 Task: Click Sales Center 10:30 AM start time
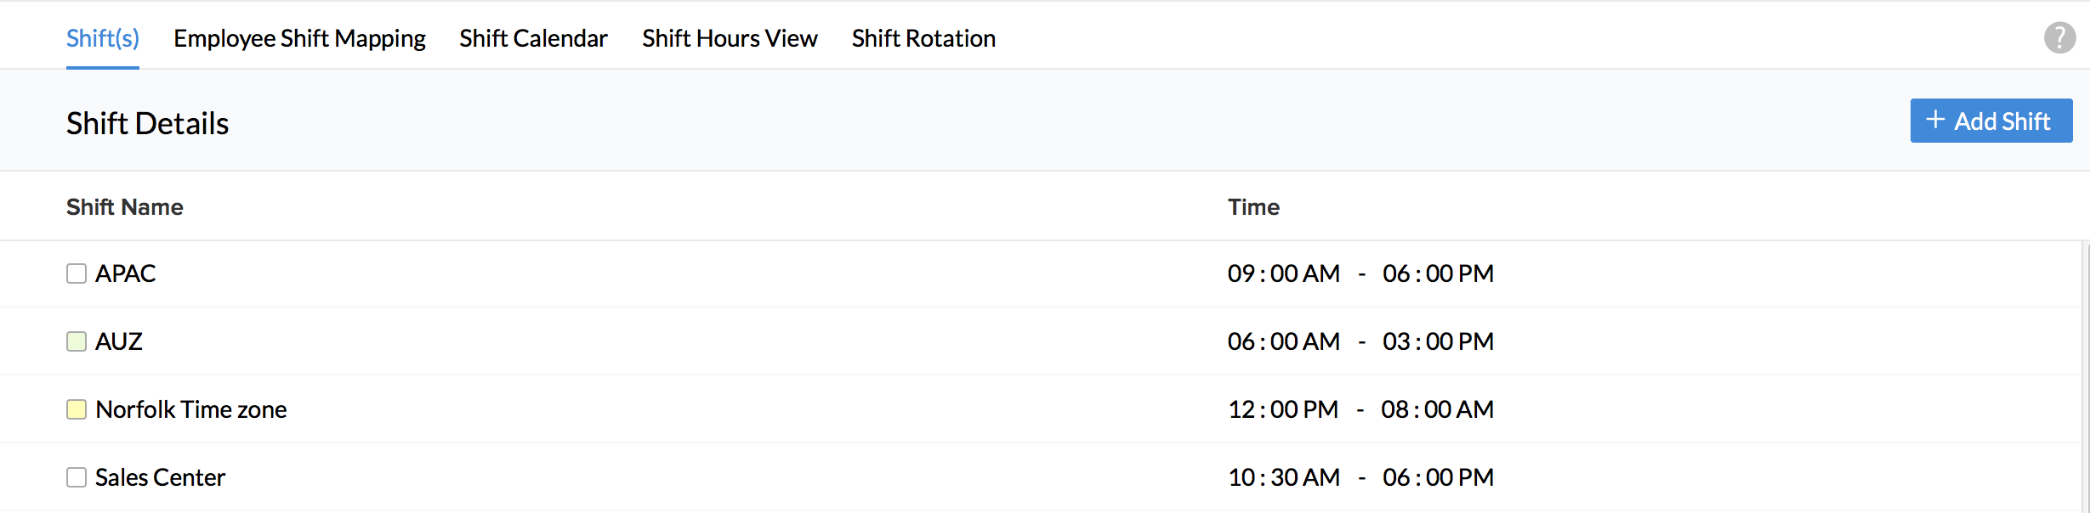click(x=1284, y=477)
